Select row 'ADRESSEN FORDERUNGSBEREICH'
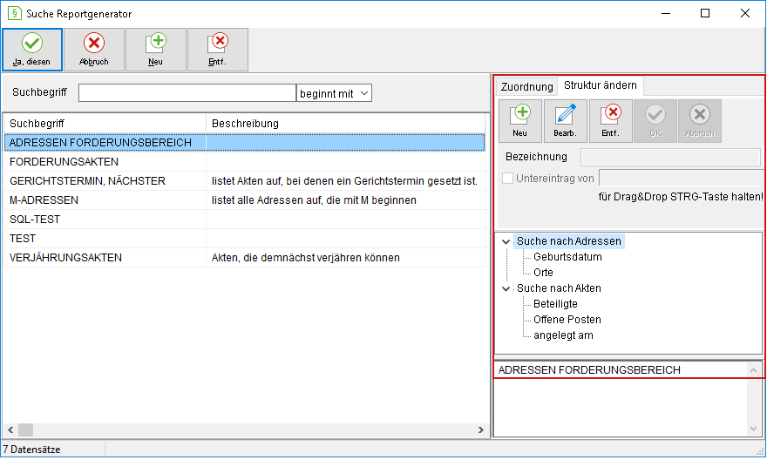Screen dimensions: 767x460 (x=245, y=142)
